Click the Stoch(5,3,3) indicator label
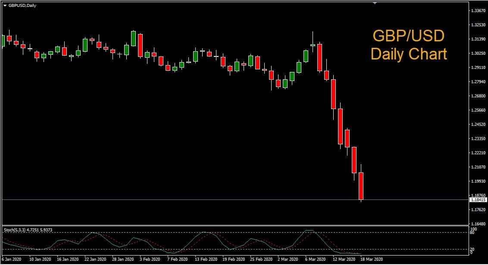 click(x=28, y=230)
